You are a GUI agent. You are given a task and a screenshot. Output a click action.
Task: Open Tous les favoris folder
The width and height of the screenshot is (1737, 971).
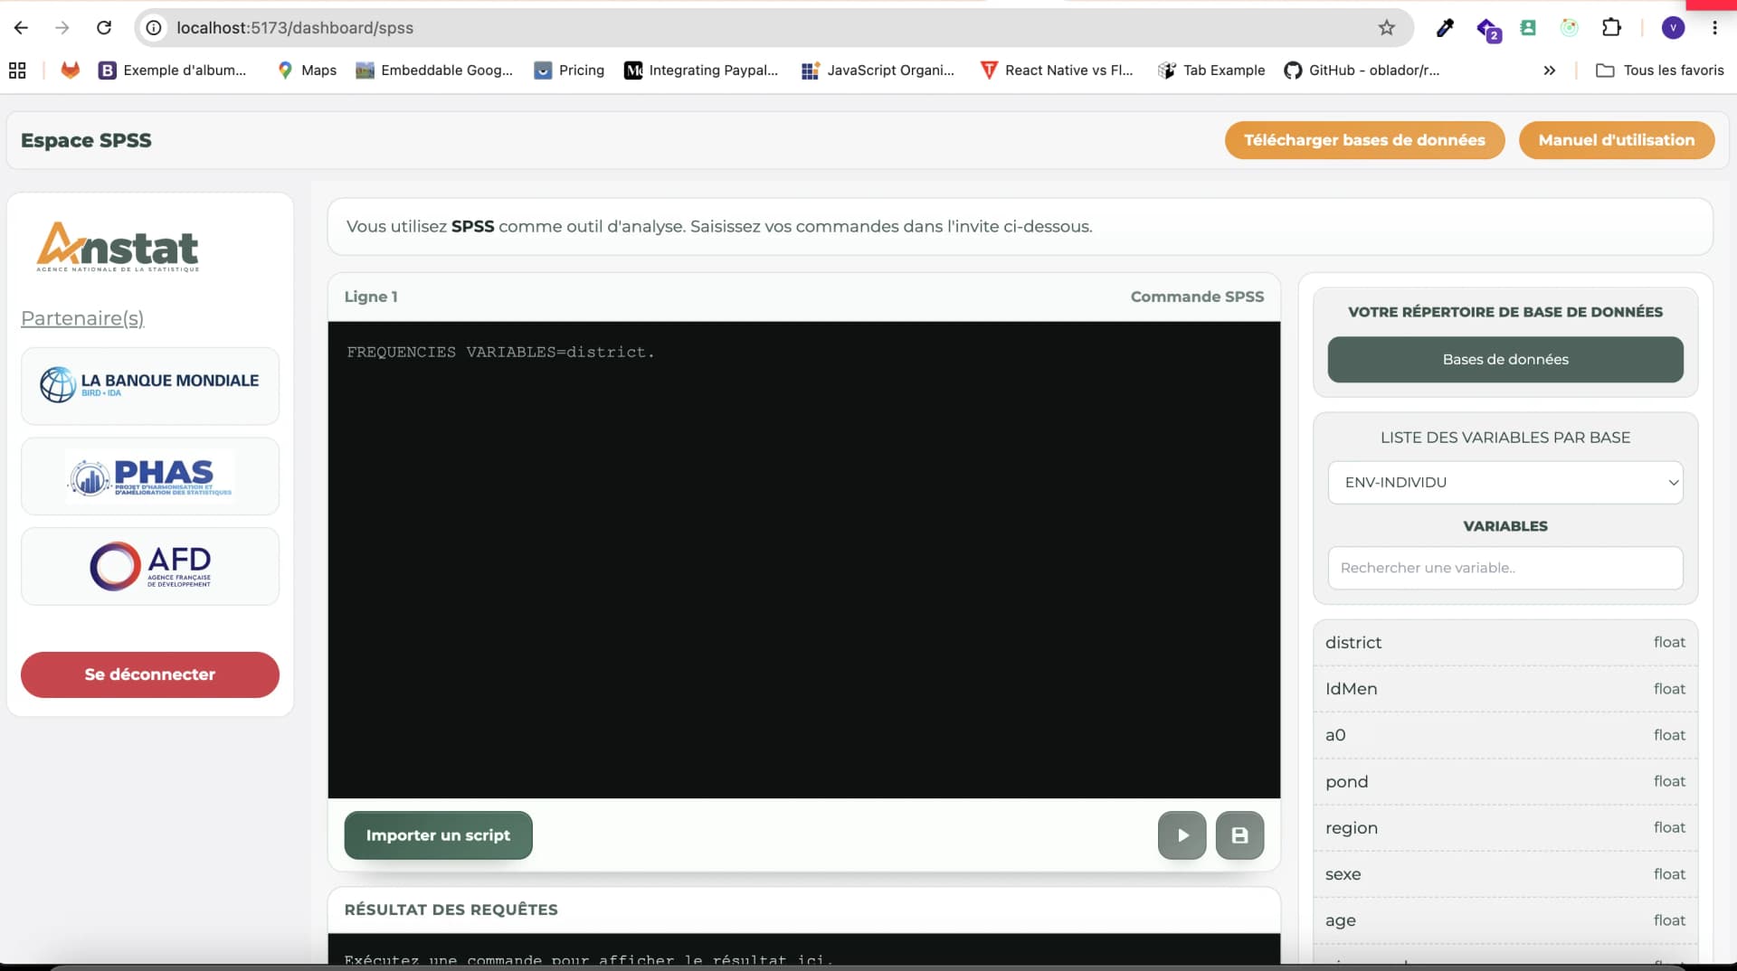point(1660,71)
